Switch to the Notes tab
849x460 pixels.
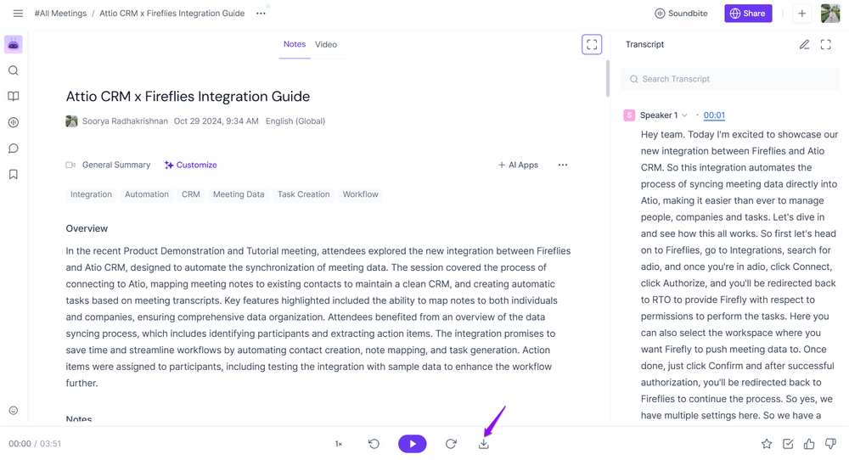click(x=295, y=44)
